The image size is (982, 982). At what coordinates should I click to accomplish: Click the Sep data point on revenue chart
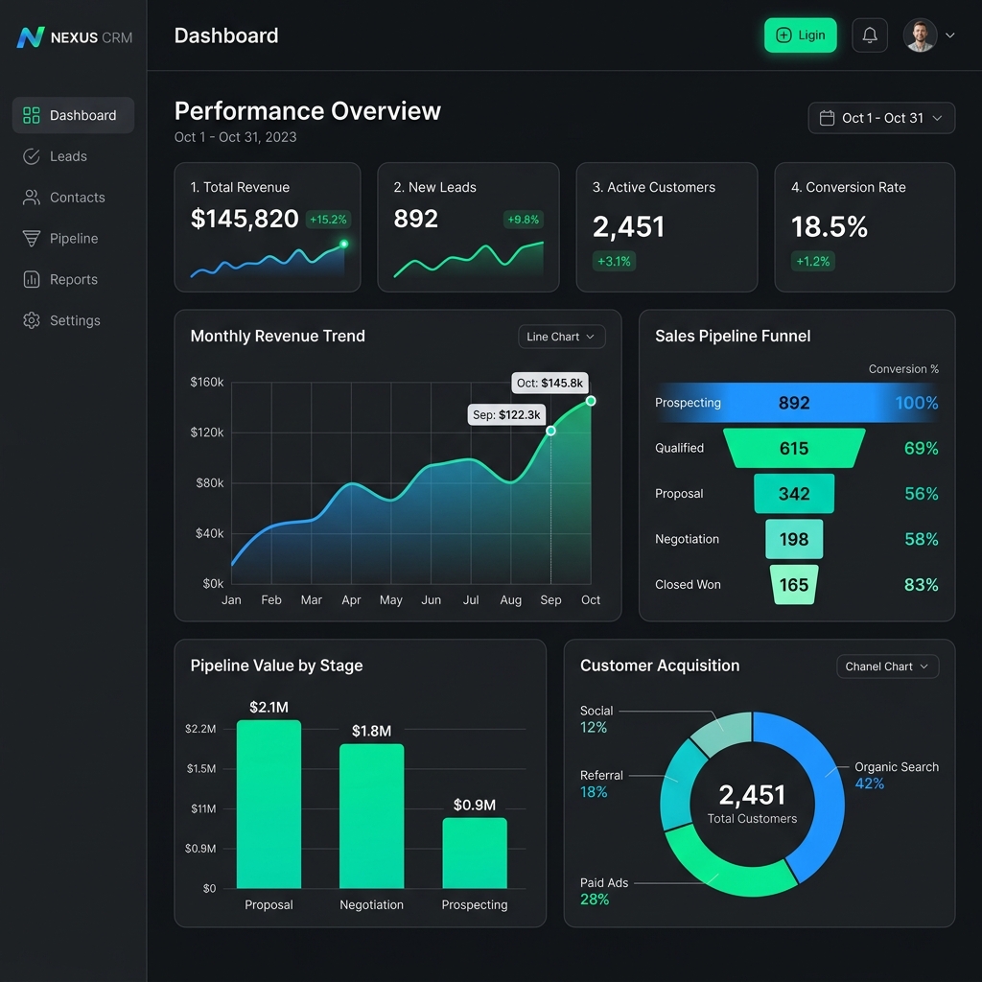(550, 431)
